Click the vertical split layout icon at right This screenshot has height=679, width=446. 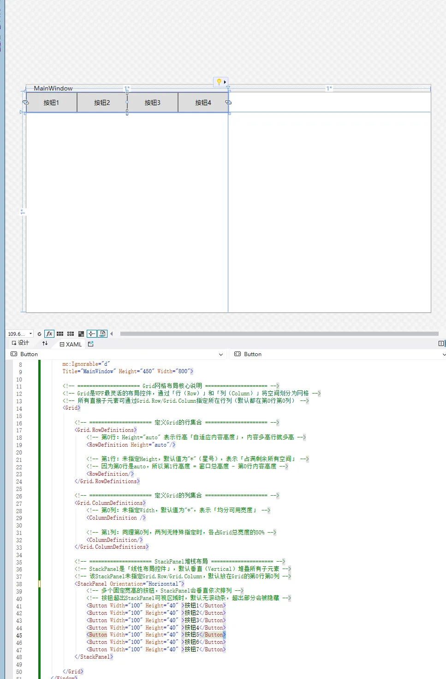(441, 343)
